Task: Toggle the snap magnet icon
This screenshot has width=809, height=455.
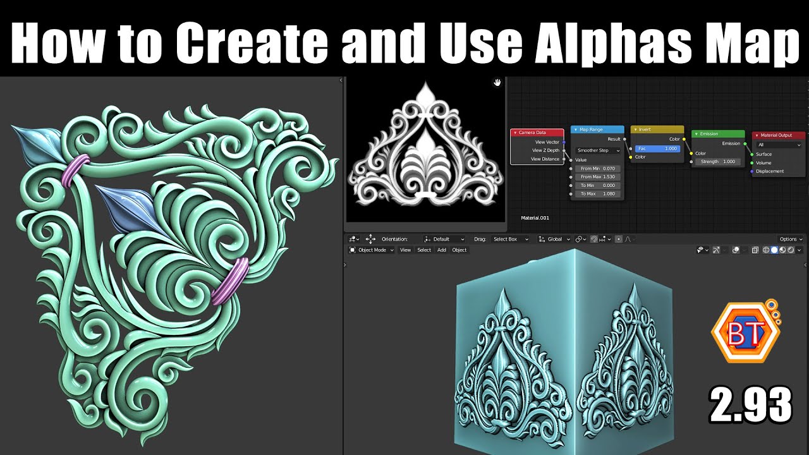Action: [594, 239]
